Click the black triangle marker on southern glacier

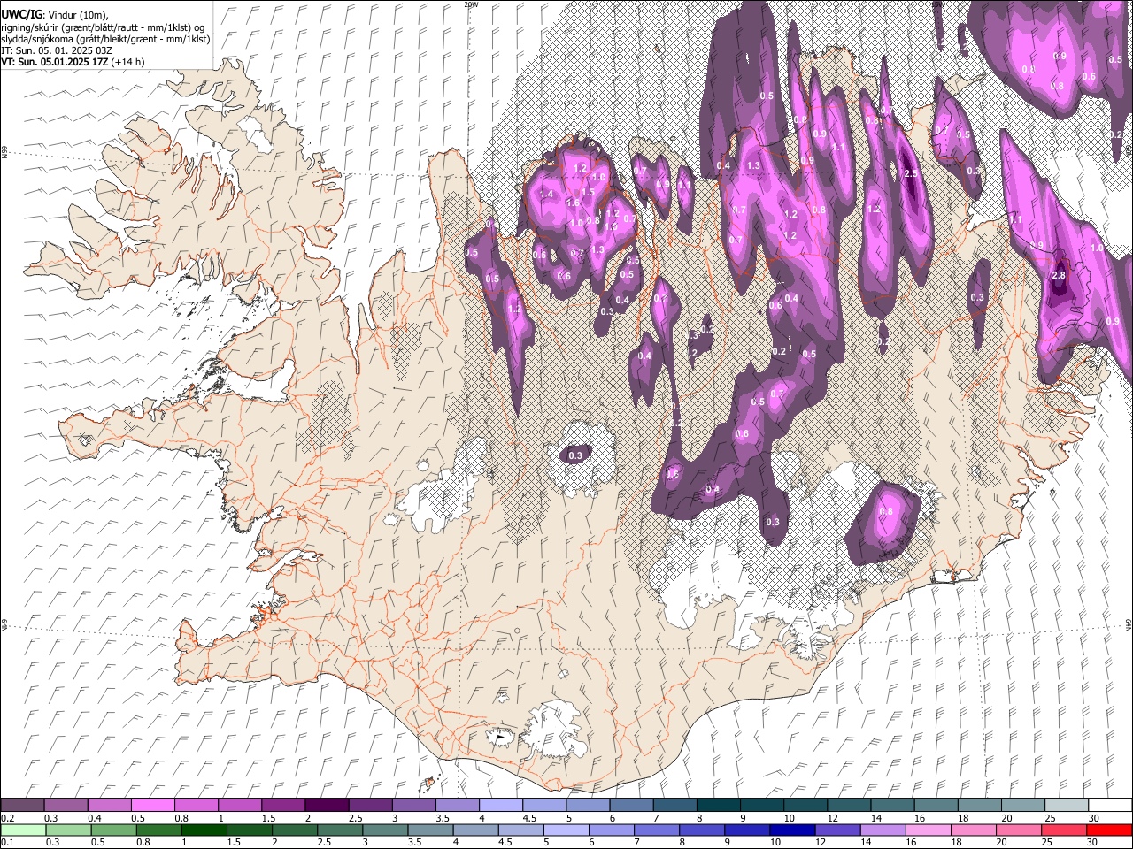pyautogui.click(x=500, y=735)
